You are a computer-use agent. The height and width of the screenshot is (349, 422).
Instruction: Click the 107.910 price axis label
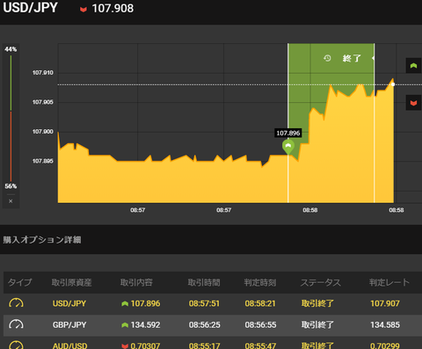[x=43, y=73]
